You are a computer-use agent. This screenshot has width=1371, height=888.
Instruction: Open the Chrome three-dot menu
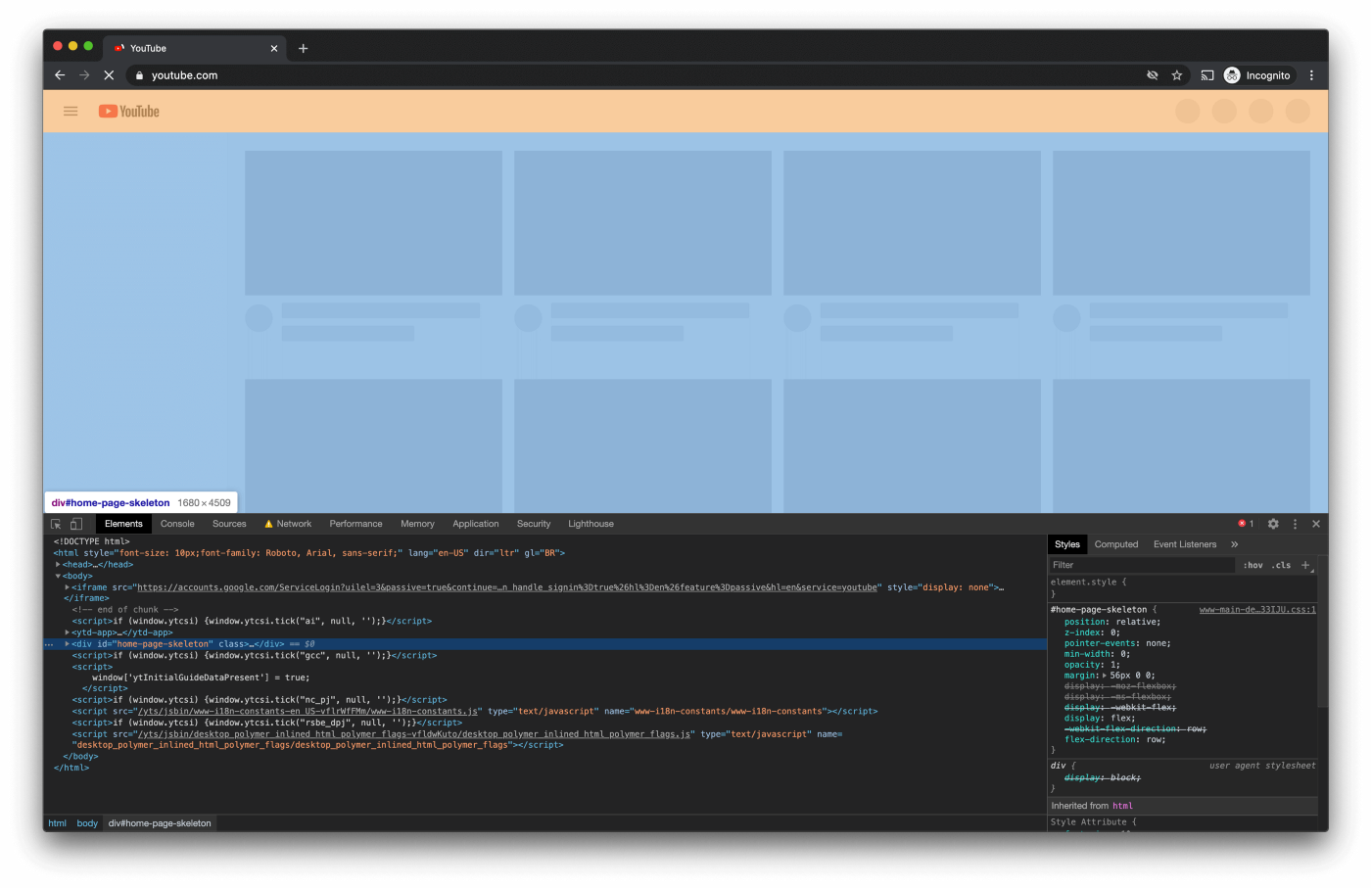click(x=1311, y=75)
